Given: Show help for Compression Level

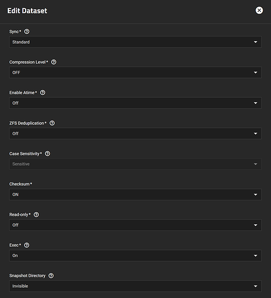Looking at the screenshot, I should (x=54, y=62).
